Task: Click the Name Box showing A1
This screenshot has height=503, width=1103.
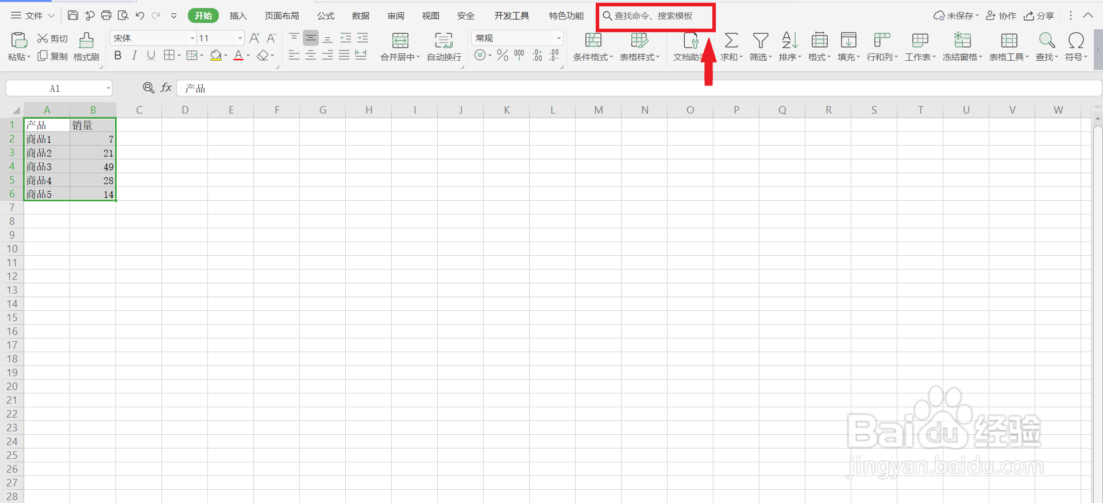Action: pyautogui.click(x=59, y=88)
